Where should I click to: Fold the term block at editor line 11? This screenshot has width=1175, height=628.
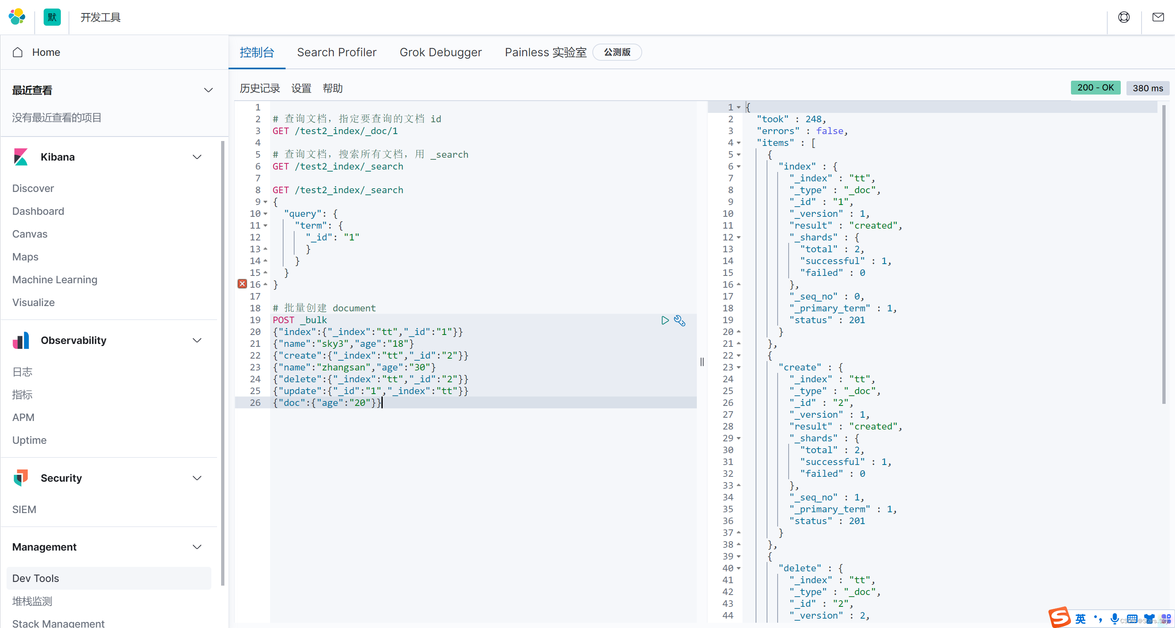[x=266, y=226]
